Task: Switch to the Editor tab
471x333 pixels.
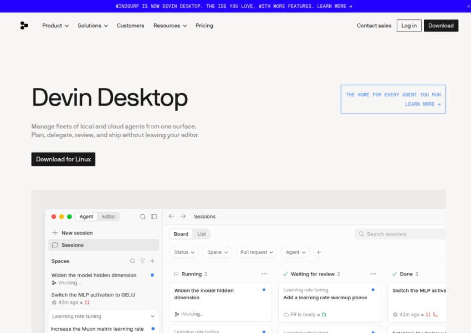Action: coord(109,217)
